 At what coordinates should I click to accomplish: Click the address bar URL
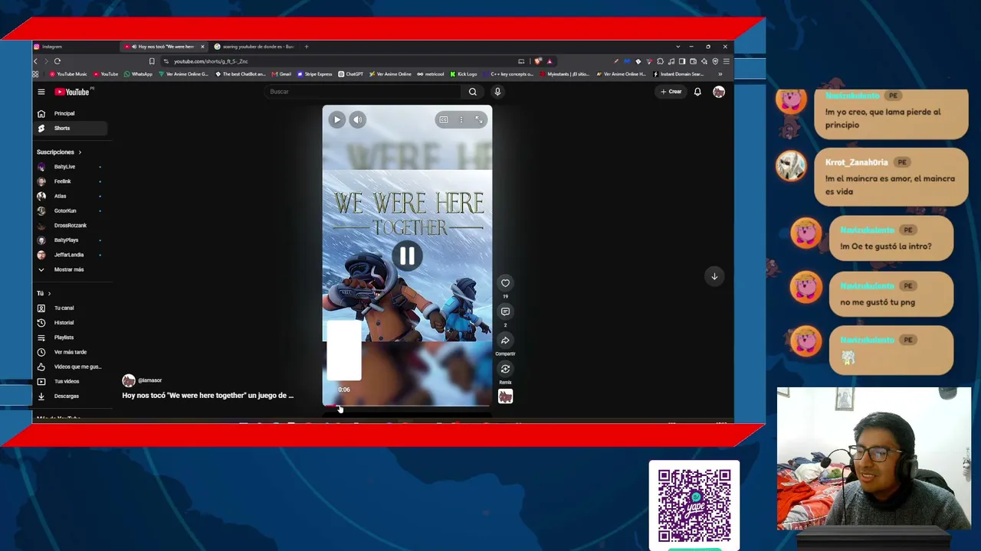pos(211,61)
